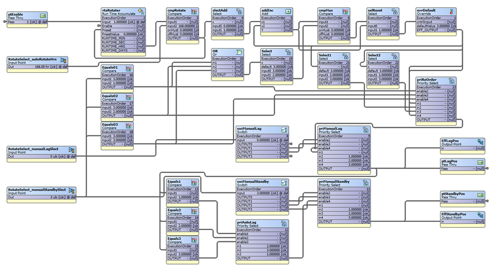
Task: Select the offHyst row in cmpRotate block
Action: tap(183, 34)
